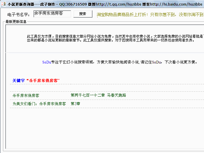This screenshot has width=204, height=153.
Task: Click the disclaimer line starting 此工具仅为方便
Action: (114, 36)
